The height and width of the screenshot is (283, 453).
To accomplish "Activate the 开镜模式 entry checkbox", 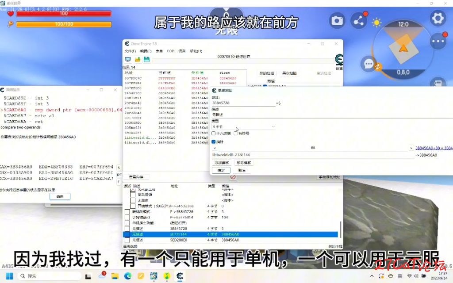I will pos(133,206).
